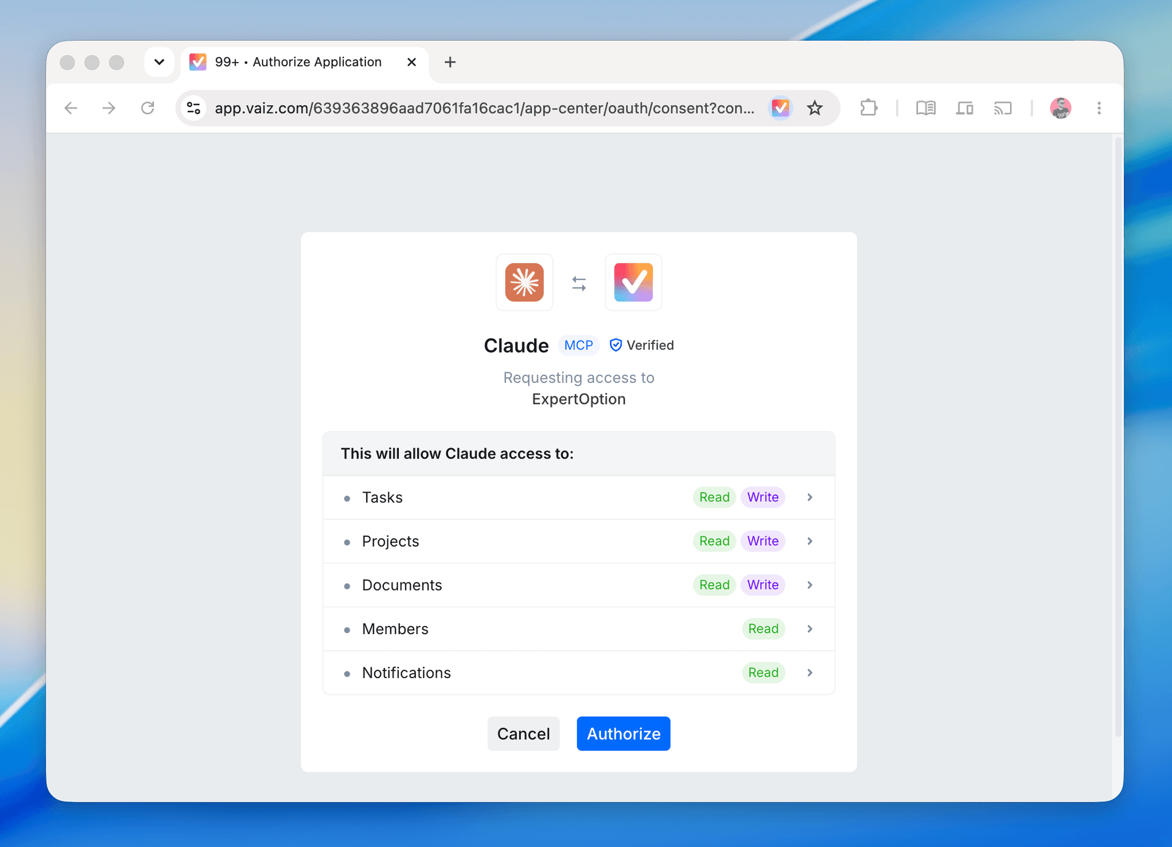
Task: Go back using browser back arrow
Action: [x=70, y=108]
